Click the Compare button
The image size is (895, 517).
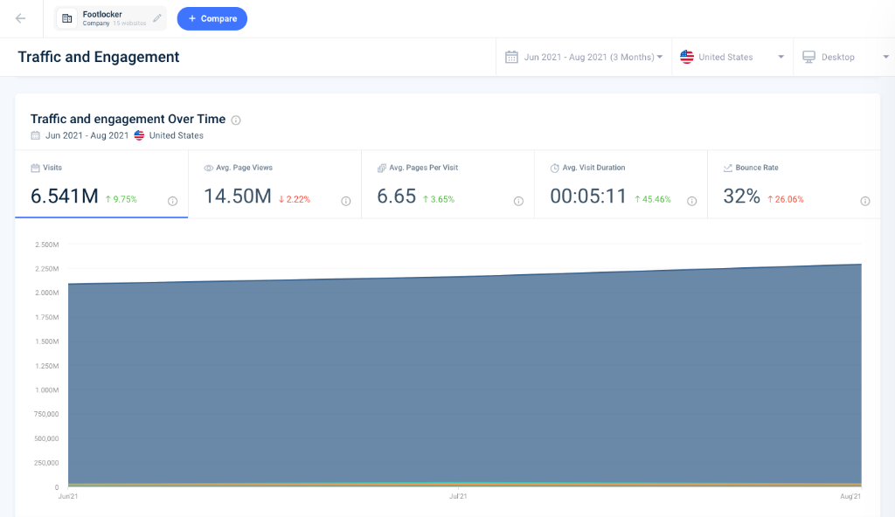point(212,19)
